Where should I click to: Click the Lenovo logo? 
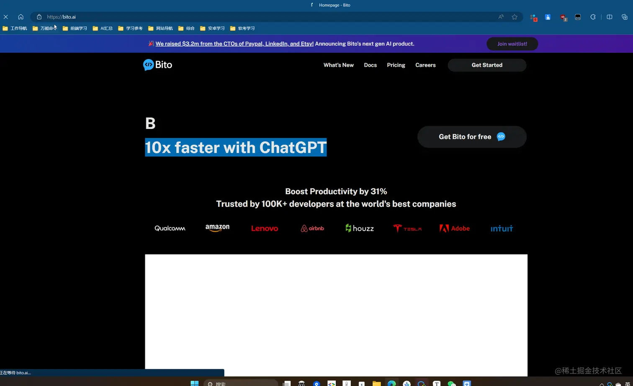265,228
